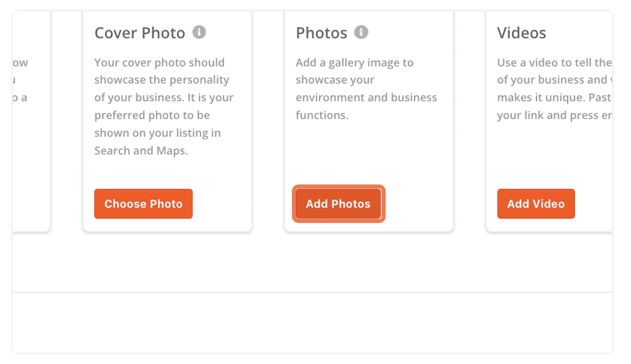Click the gap between Cover Photo and Photos cards
Screen dimensions: 631x364
(268, 120)
